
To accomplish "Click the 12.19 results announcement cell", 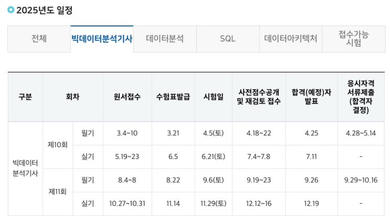I will coord(311,204).
